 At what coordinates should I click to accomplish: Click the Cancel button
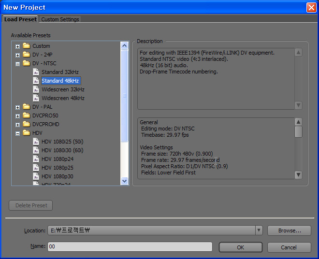pos(289,247)
